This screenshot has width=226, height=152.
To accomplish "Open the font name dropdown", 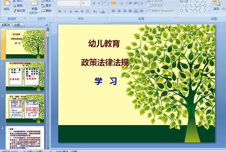I will [79, 3].
